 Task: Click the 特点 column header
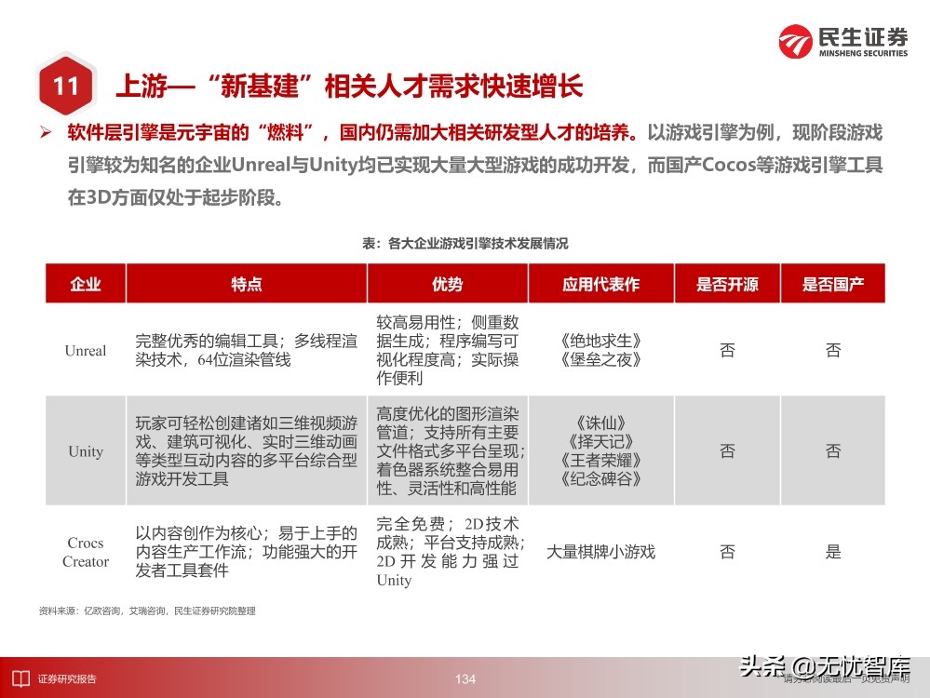click(x=246, y=284)
